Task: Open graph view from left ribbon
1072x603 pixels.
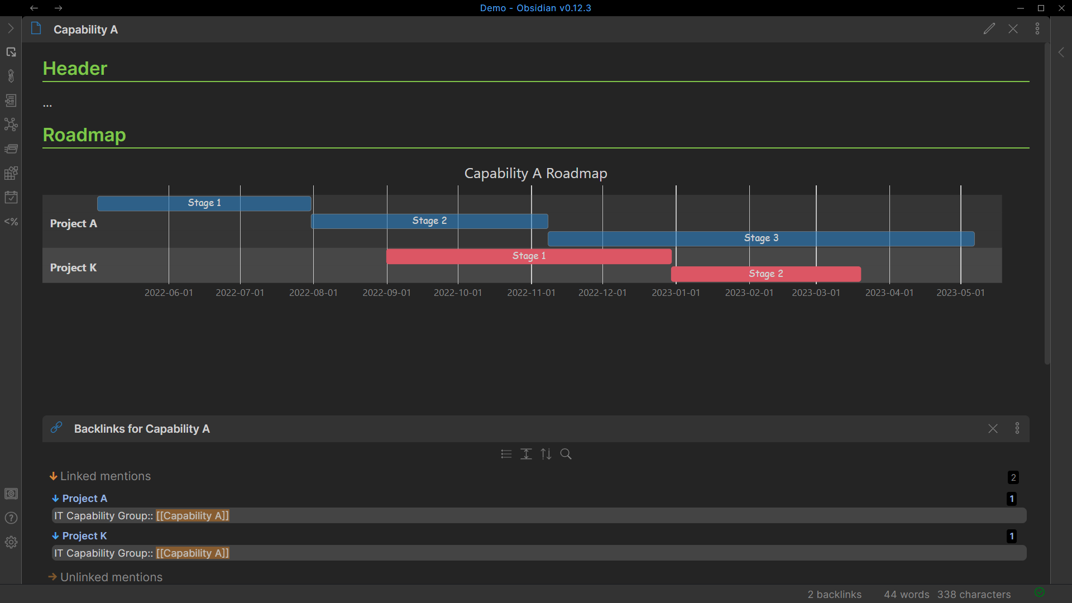Action: click(x=11, y=124)
